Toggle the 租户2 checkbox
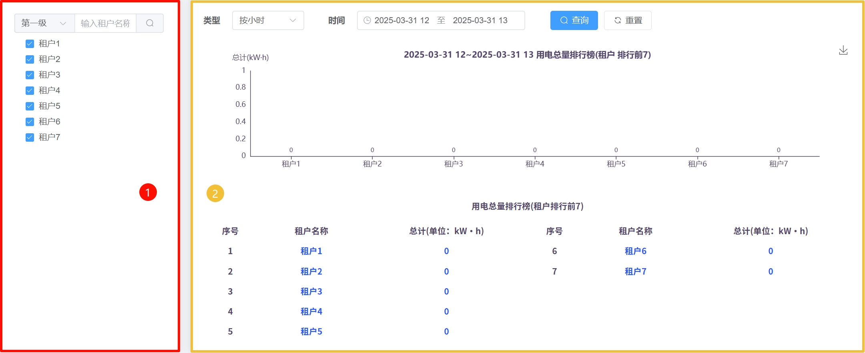The height and width of the screenshot is (353, 865). (x=30, y=59)
